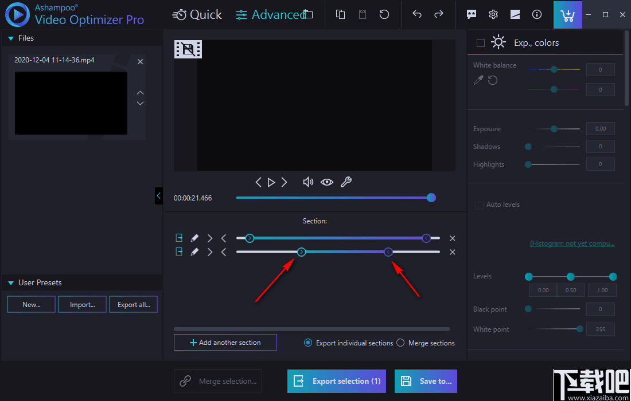The height and width of the screenshot is (401, 631).
Task: Click the pencil edit icon on first section
Action: point(194,237)
